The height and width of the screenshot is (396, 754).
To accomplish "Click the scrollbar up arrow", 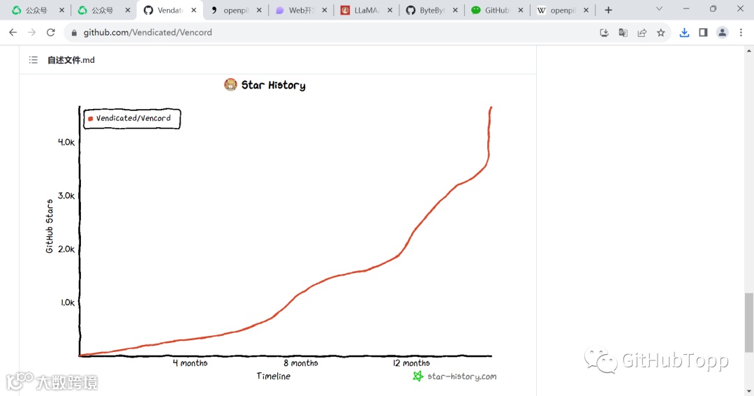I will click(748, 50).
